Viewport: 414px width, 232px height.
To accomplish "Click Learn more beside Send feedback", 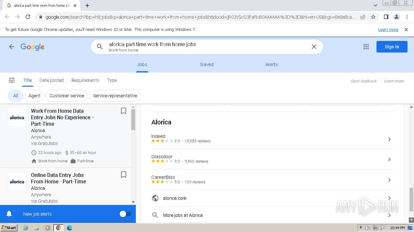I will click(x=394, y=81).
